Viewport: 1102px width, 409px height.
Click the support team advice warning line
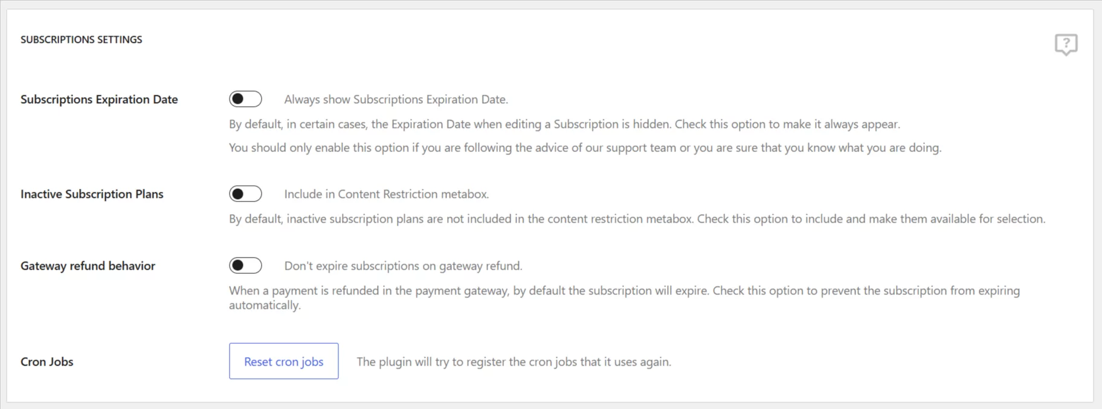pos(585,148)
